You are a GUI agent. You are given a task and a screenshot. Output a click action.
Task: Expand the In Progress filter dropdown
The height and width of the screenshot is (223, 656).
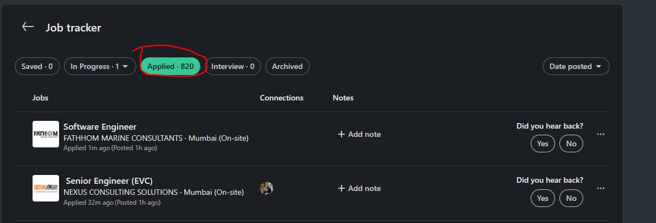[100, 66]
